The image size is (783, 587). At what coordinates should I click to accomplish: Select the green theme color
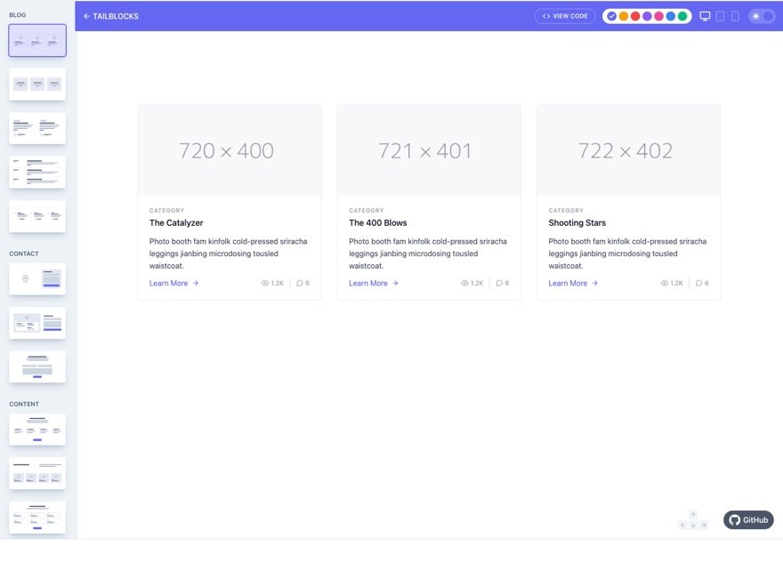click(682, 17)
